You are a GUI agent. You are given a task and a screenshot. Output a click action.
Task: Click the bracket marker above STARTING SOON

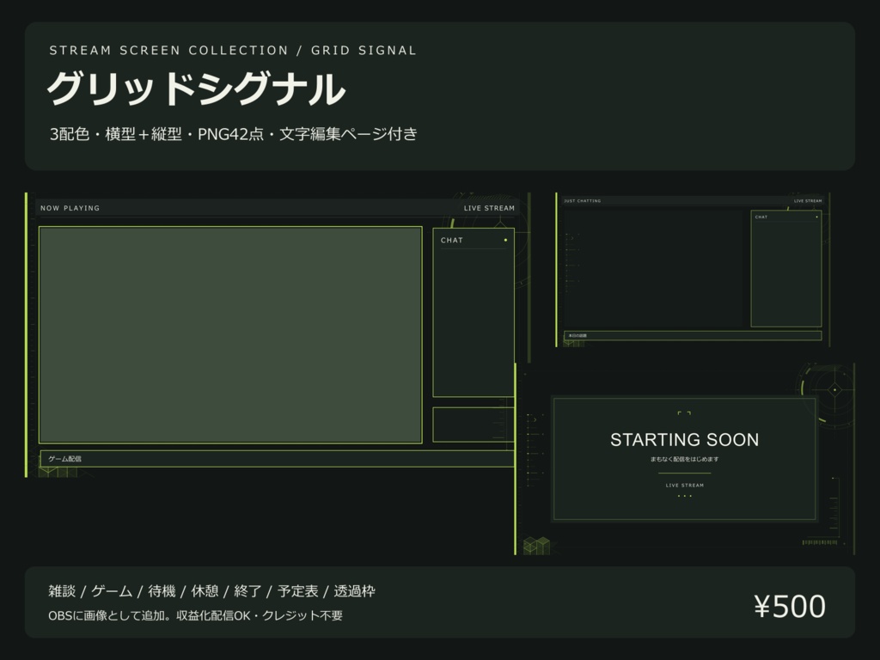coord(684,413)
